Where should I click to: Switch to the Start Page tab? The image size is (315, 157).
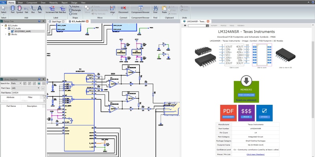[56, 22]
